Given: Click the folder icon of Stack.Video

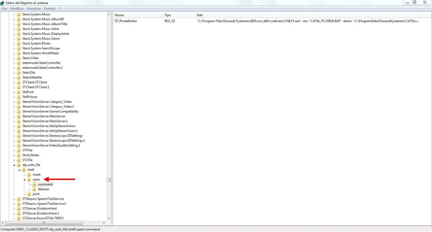Looking at the screenshot, I should click(x=19, y=58).
